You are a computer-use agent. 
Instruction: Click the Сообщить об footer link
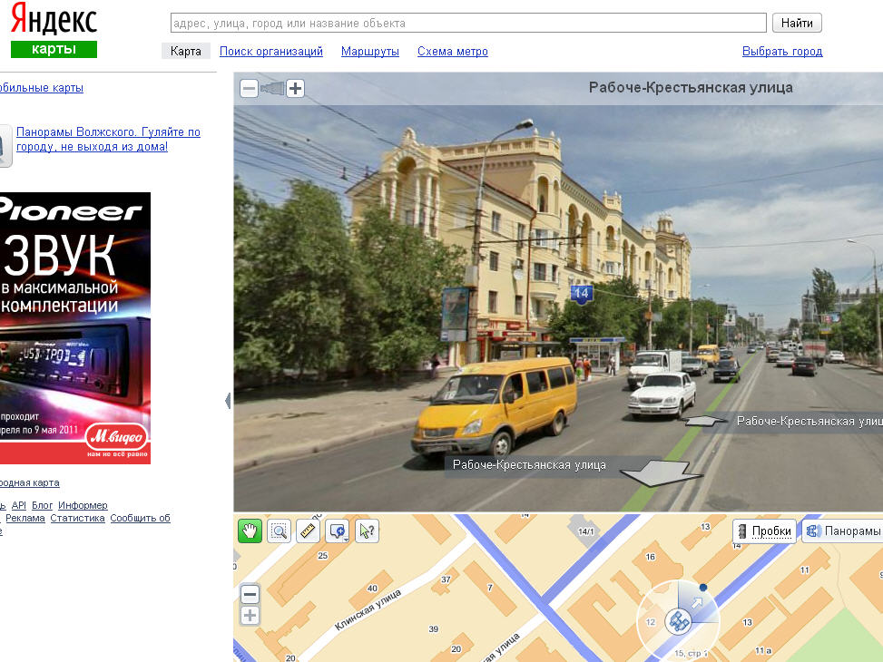pyautogui.click(x=141, y=518)
